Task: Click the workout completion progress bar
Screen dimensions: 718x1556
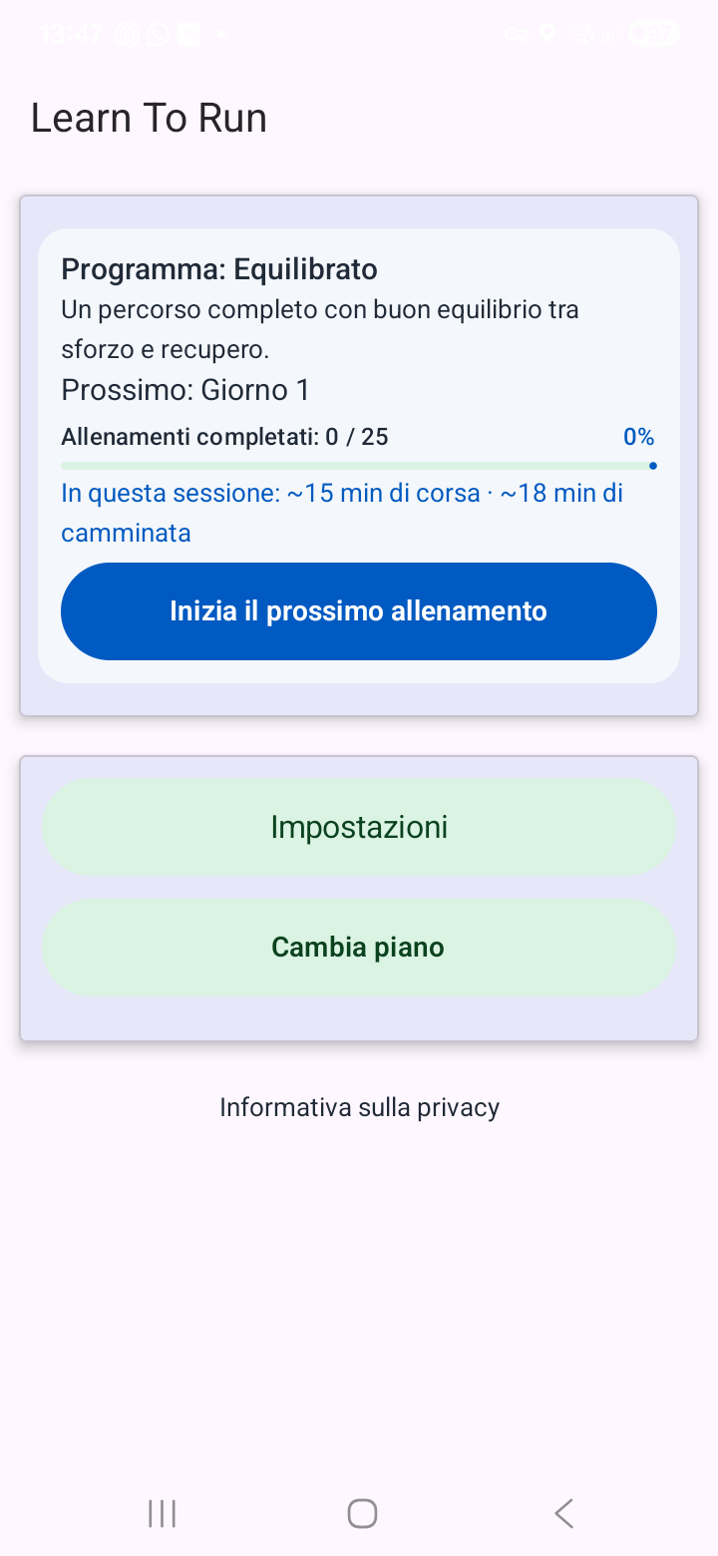Action: 359,466
